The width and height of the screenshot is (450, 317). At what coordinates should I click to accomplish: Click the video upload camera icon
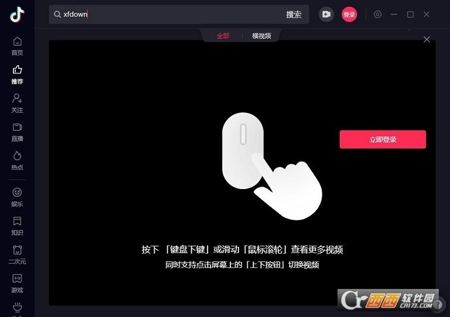326,15
